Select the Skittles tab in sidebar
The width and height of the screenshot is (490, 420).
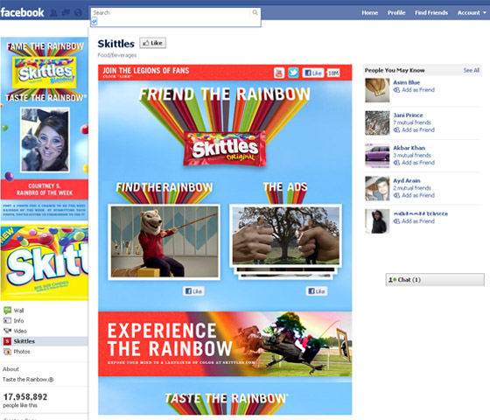45,341
